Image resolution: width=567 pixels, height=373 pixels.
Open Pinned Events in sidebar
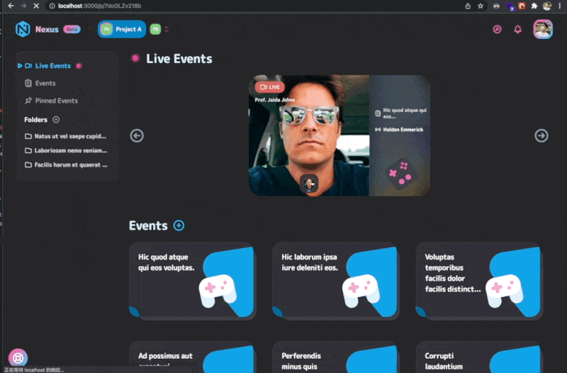(x=51, y=101)
